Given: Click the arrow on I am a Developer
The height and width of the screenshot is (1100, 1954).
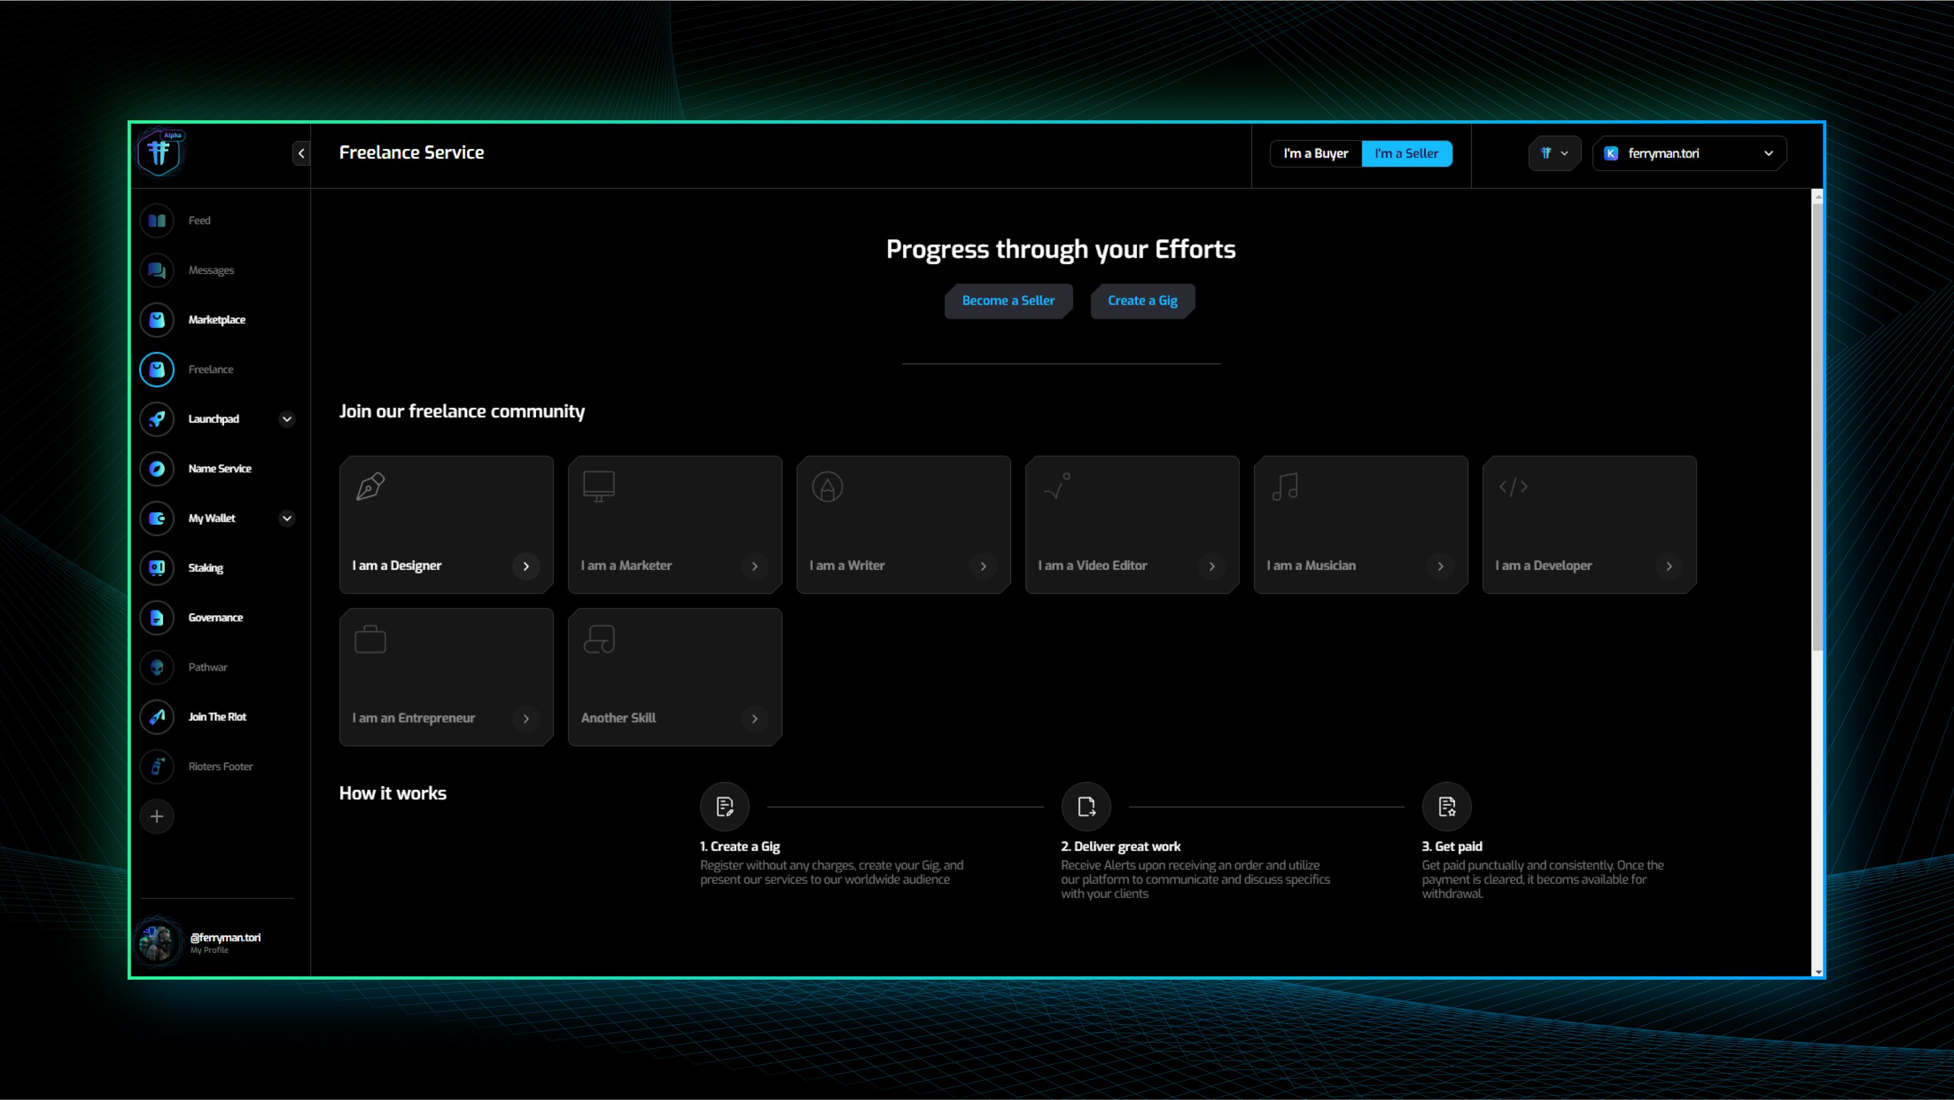Looking at the screenshot, I should coord(1669,566).
